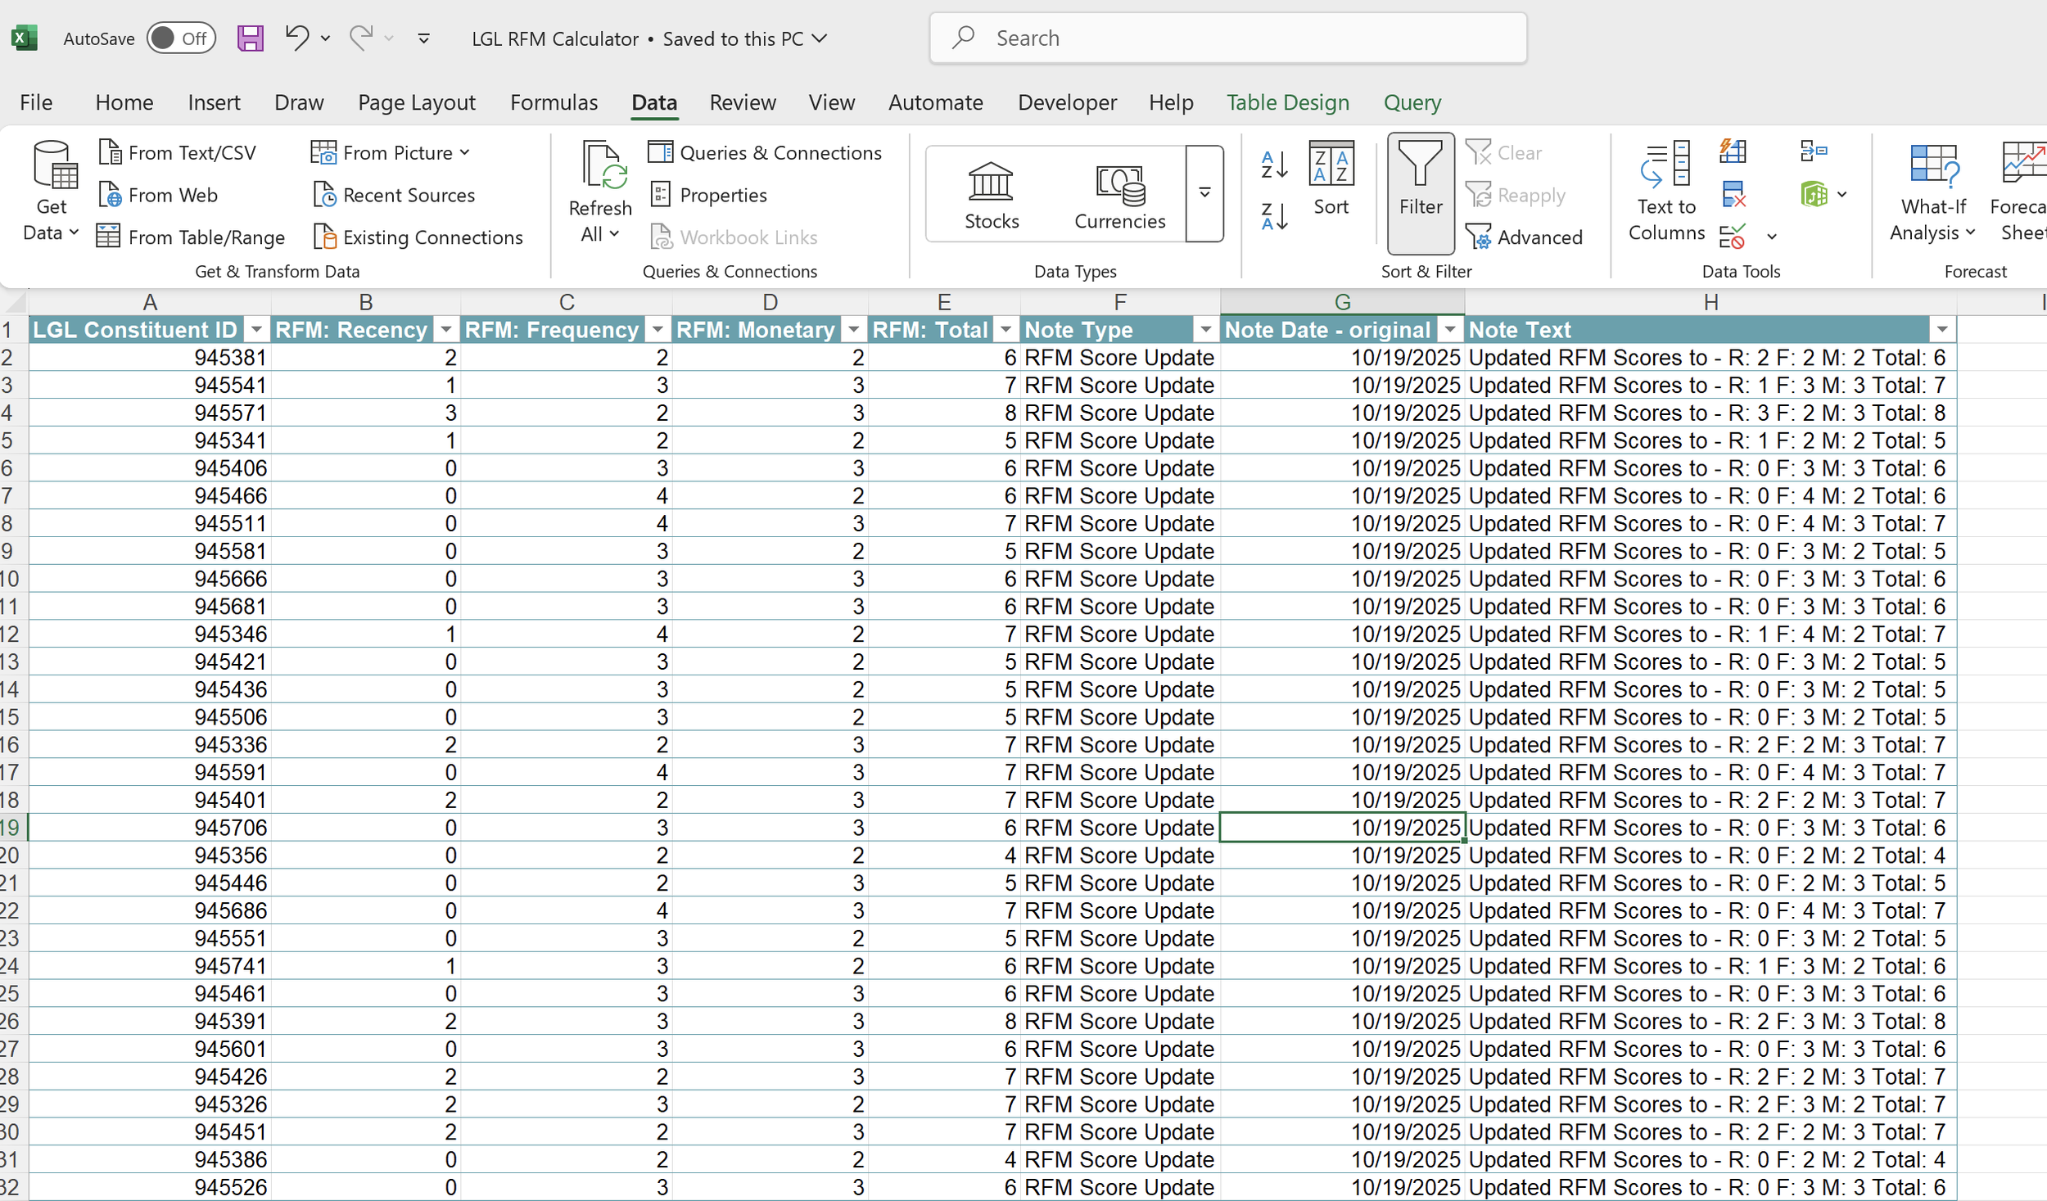Open RFM: Monetary filter dropdown
The image size is (2047, 1201).
854,330
